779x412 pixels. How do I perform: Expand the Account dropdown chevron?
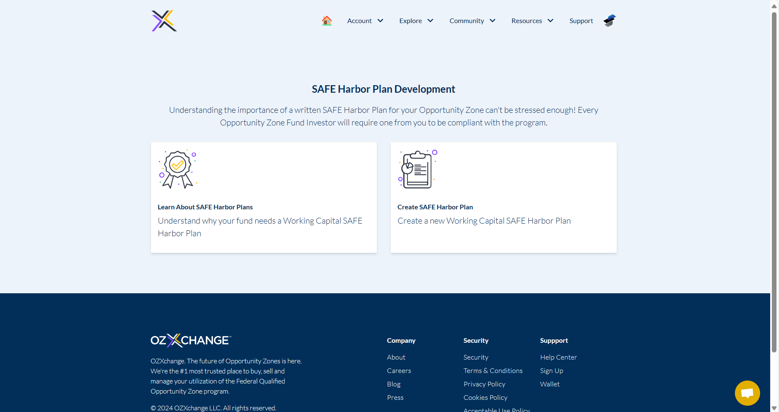pyautogui.click(x=380, y=21)
